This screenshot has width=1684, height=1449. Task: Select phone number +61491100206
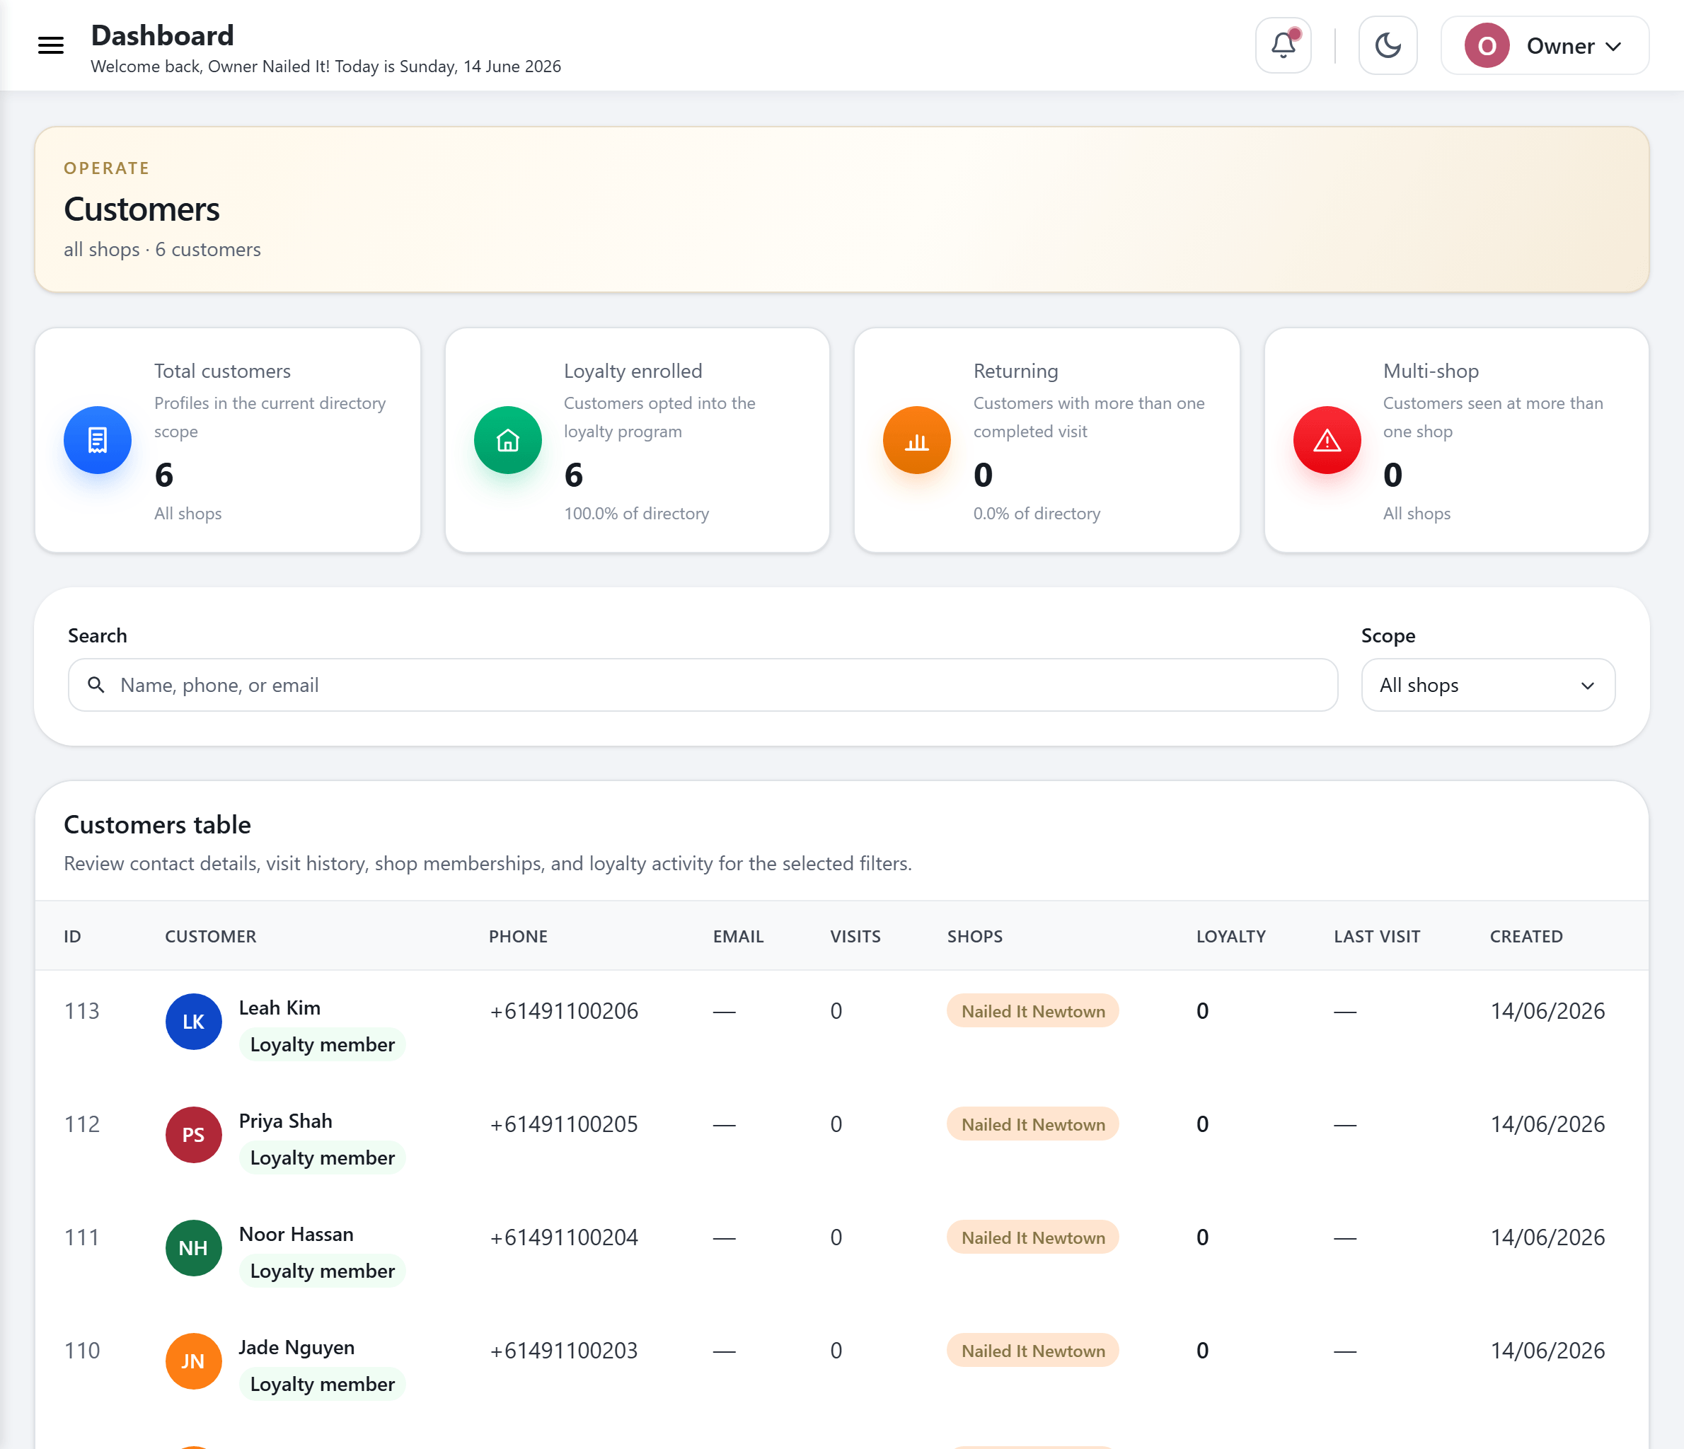564,1011
